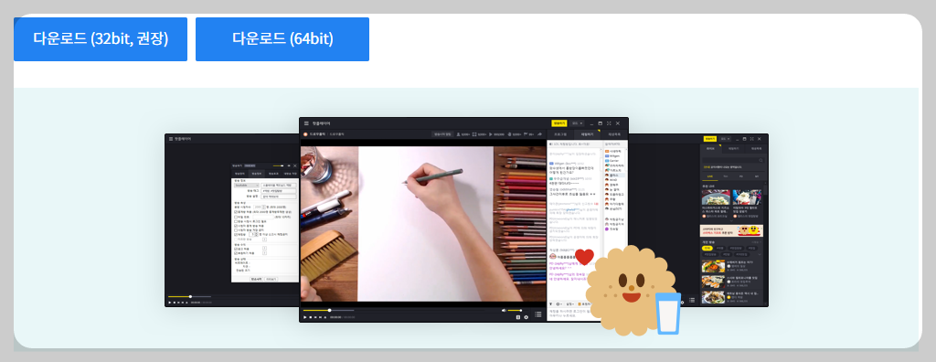This screenshot has width=936, height=362.
Task: Click 미리보기 button at bottom of settings dialog
Action: [x=271, y=279]
